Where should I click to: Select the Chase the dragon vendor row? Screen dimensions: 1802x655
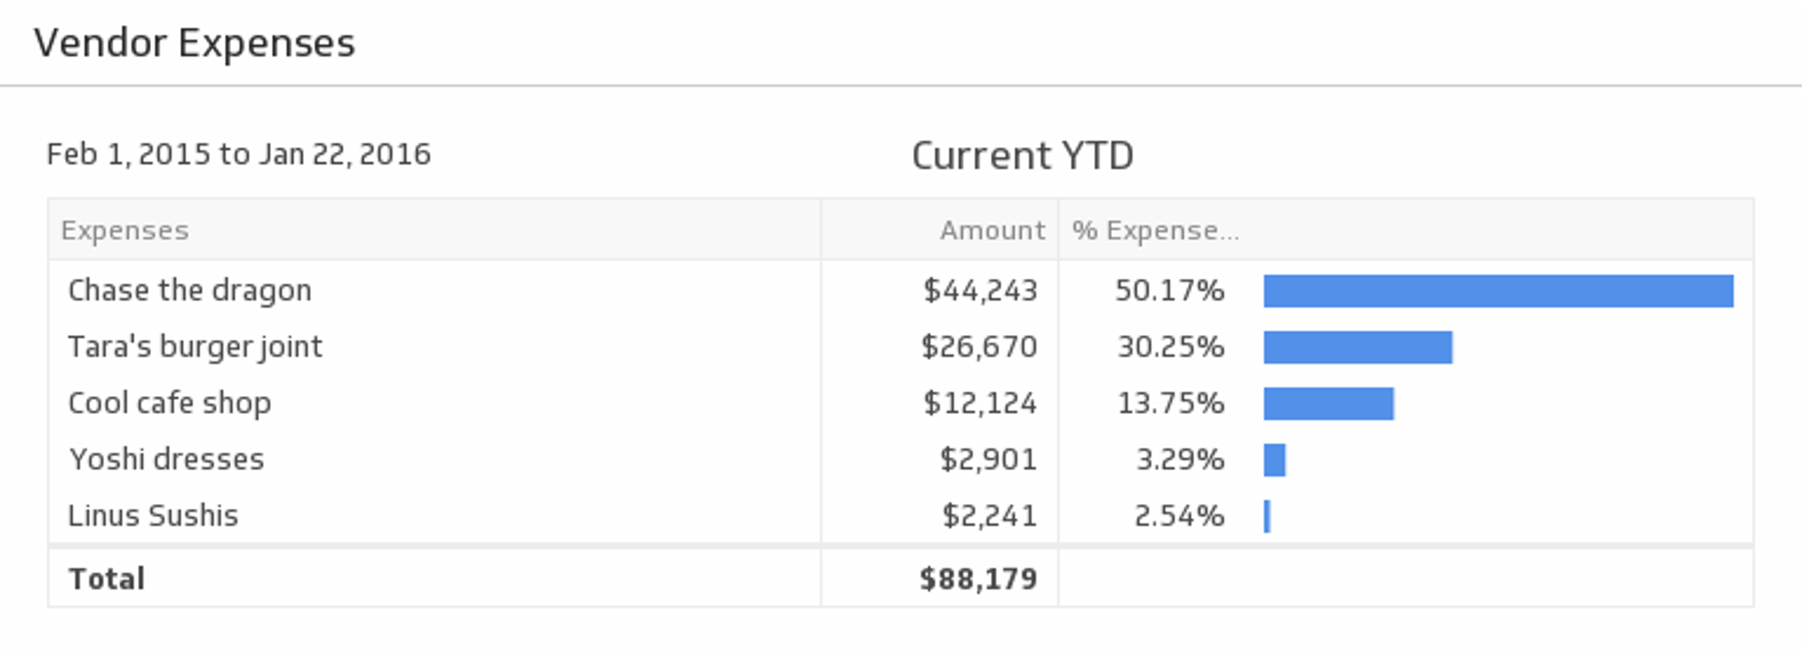point(190,291)
